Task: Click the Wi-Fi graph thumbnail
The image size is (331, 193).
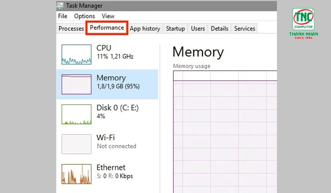Action: click(x=76, y=144)
